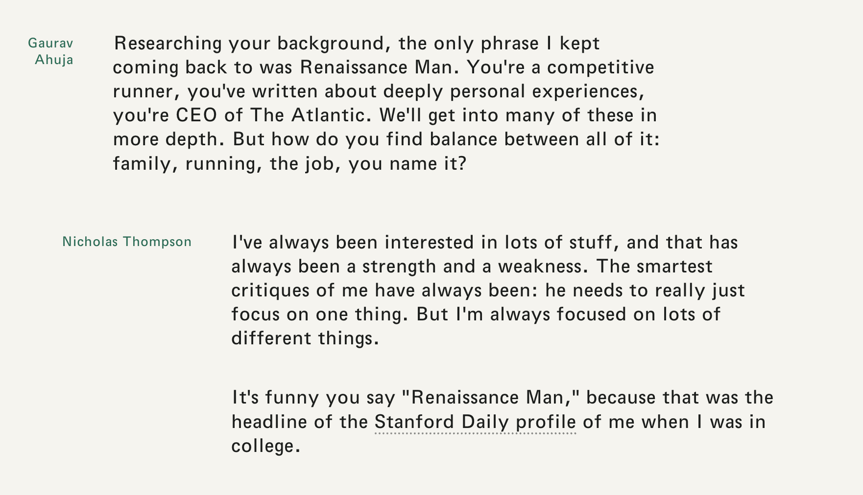Click "Renaissance Man" in Gaurav's question
The height and width of the screenshot is (495, 863).
pos(376,67)
